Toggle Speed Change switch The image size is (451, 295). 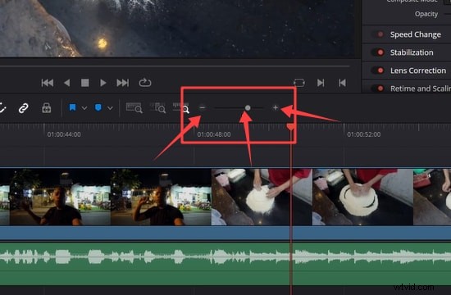(x=379, y=34)
